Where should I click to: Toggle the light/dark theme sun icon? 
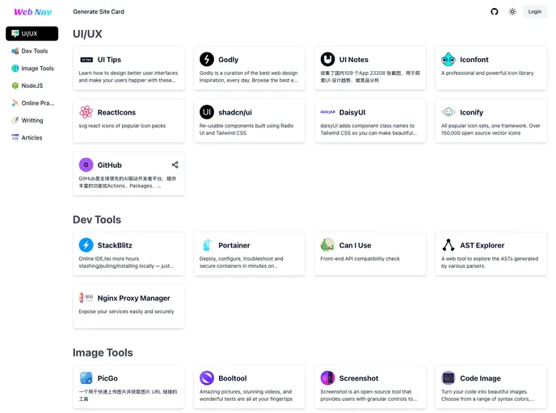tap(512, 11)
